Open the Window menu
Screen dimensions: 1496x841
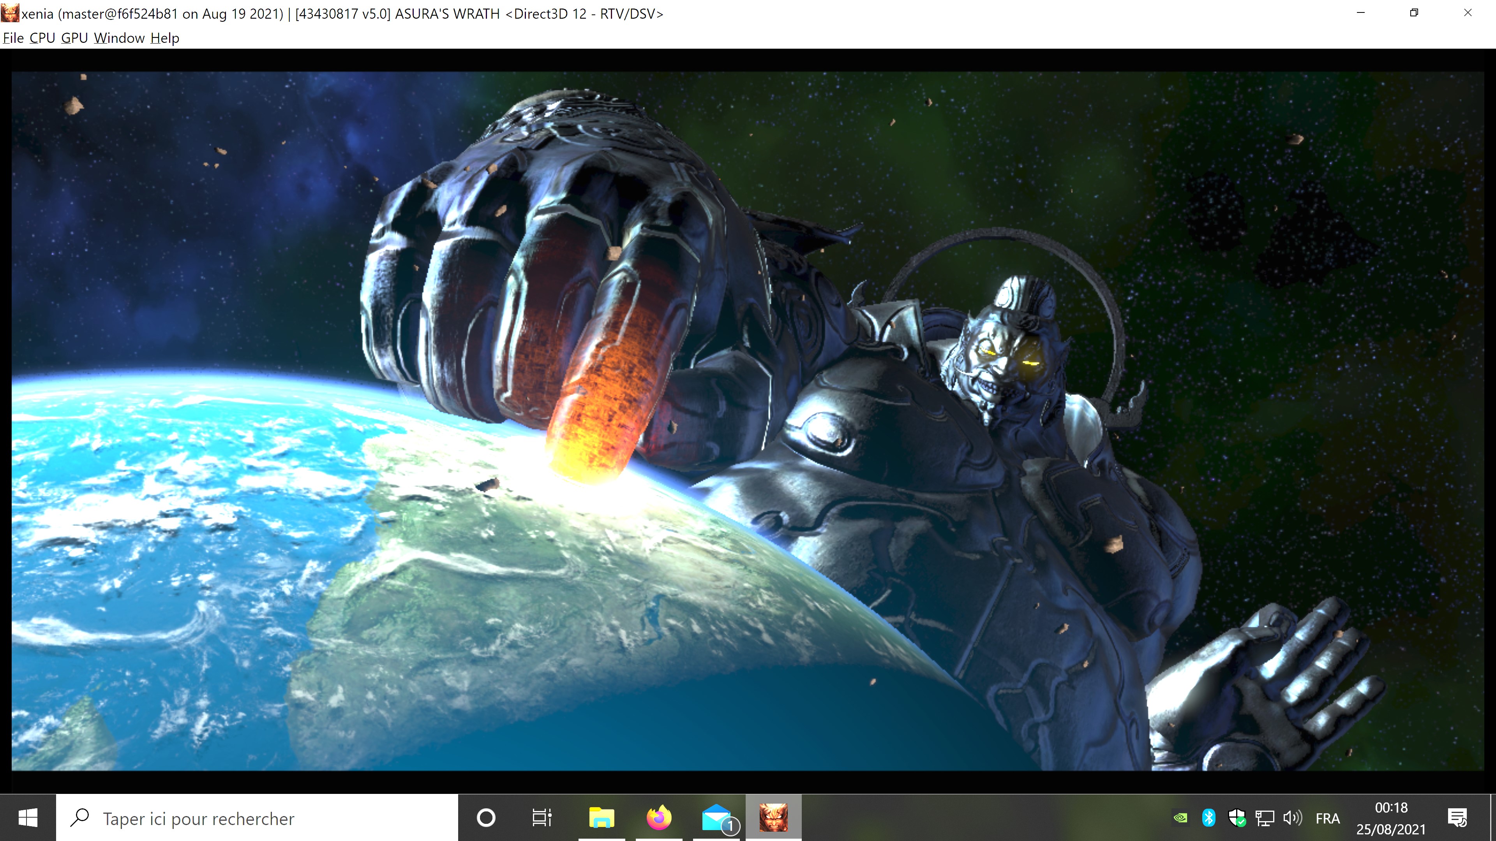(x=119, y=38)
